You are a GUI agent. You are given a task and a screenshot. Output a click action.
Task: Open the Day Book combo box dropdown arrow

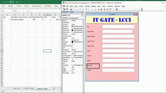(x=133, y=31)
